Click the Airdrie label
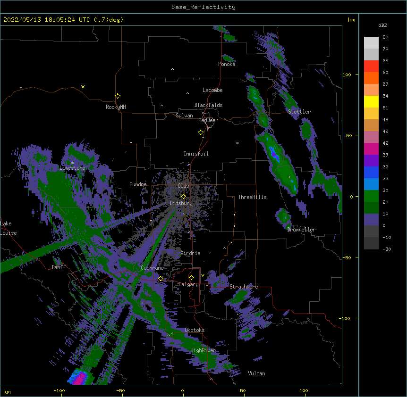This screenshot has width=407, height=397. tap(191, 253)
